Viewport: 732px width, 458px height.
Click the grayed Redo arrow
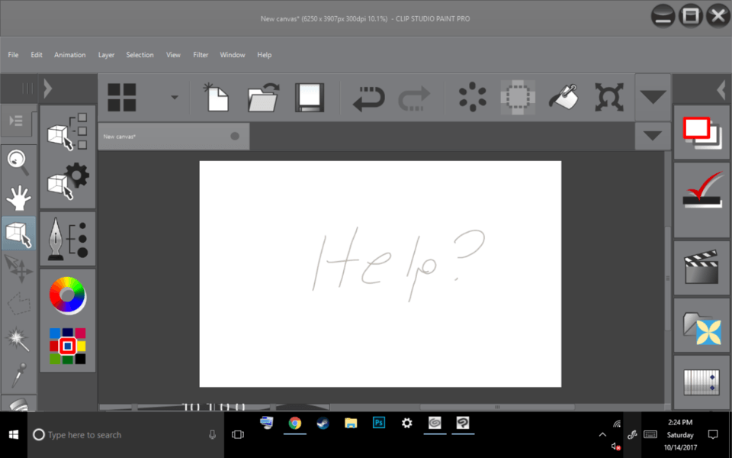click(415, 98)
